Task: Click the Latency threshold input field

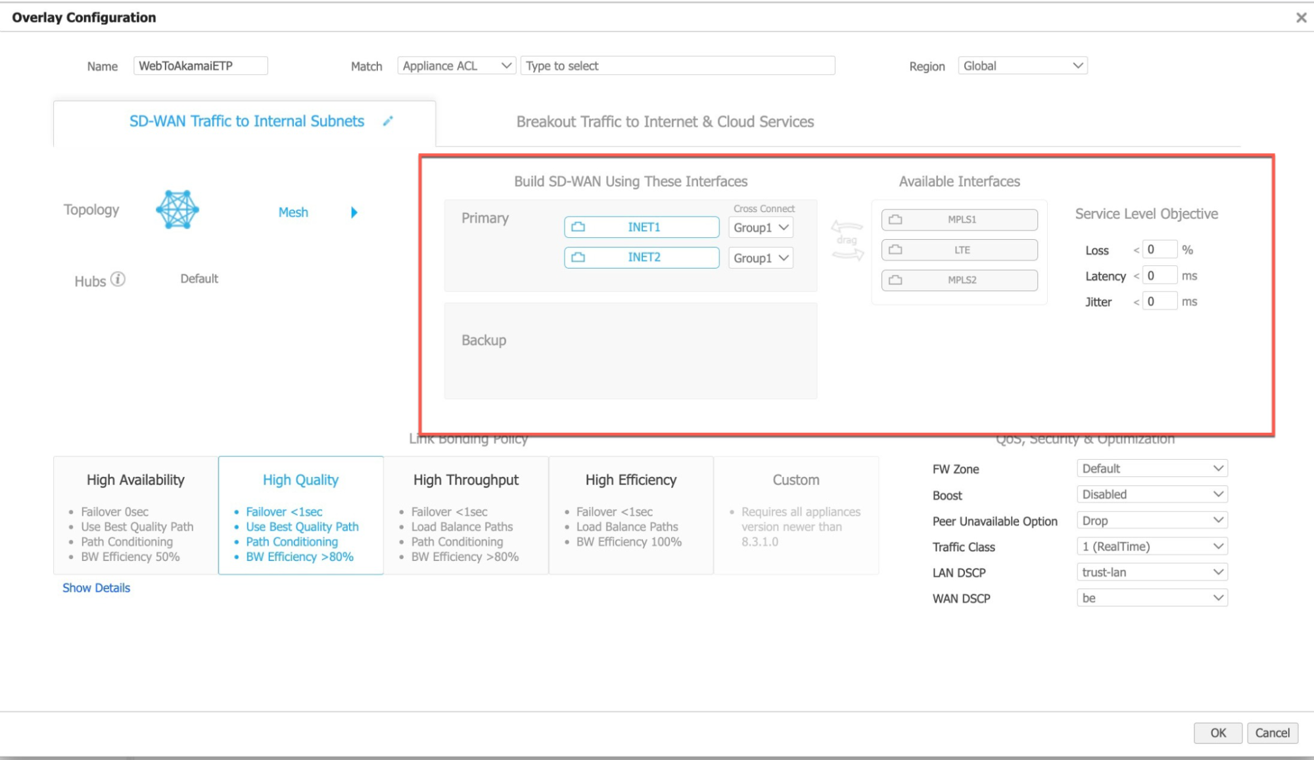Action: (x=1159, y=276)
